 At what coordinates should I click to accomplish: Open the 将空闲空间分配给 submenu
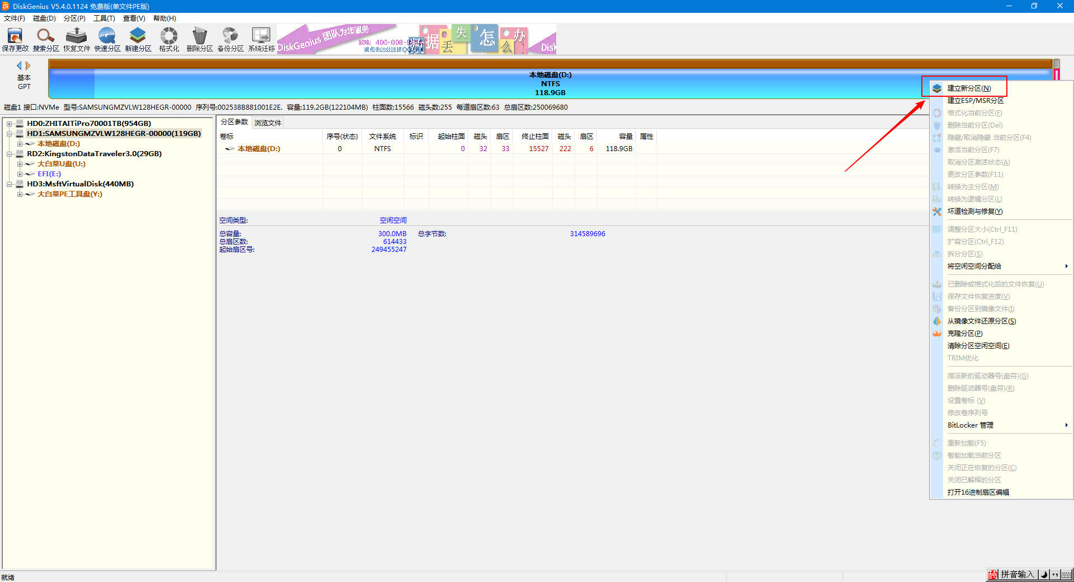tap(1001, 266)
